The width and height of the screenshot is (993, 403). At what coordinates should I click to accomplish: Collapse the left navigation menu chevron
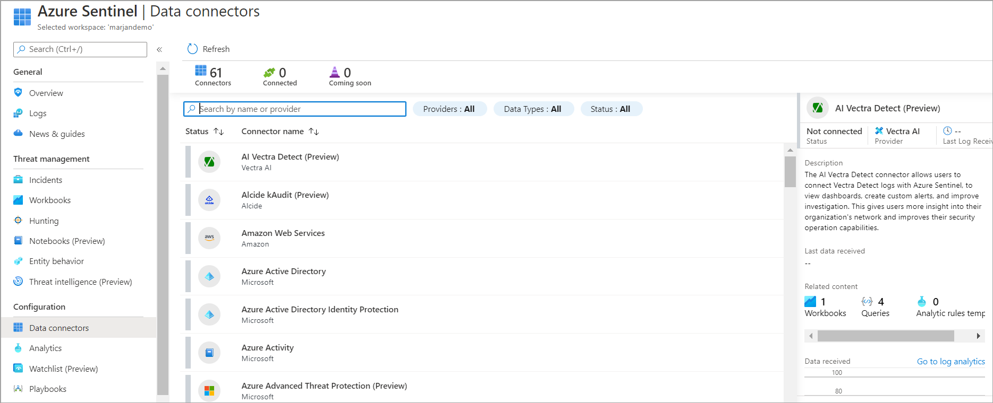tap(159, 49)
